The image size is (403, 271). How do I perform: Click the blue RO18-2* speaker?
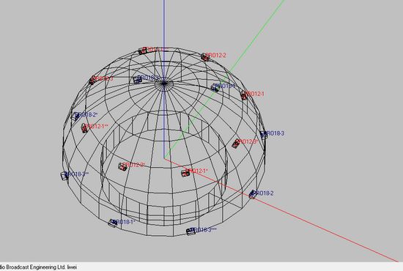[75, 116]
